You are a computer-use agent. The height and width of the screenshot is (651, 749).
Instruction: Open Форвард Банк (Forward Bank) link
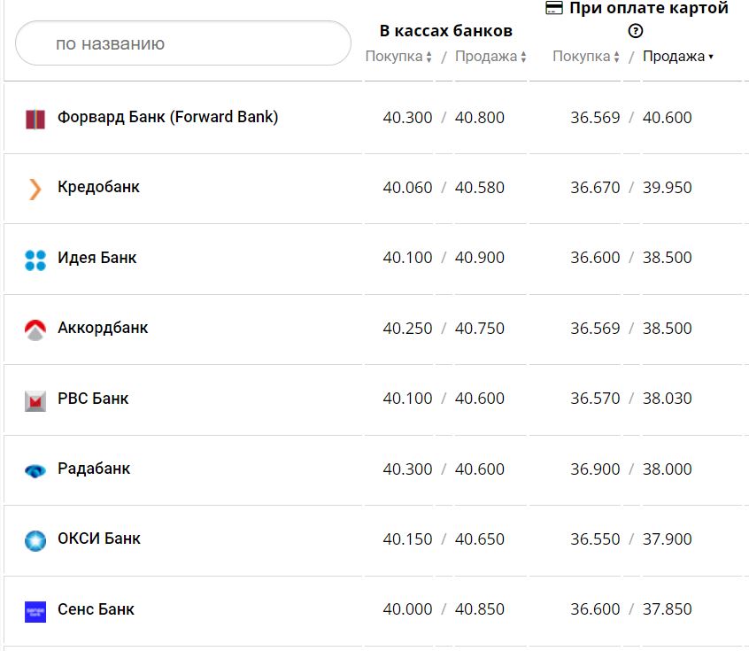(x=167, y=117)
